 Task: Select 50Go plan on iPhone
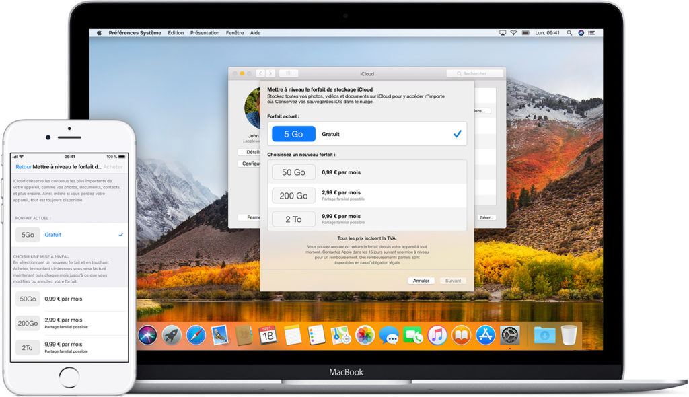coord(69,299)
